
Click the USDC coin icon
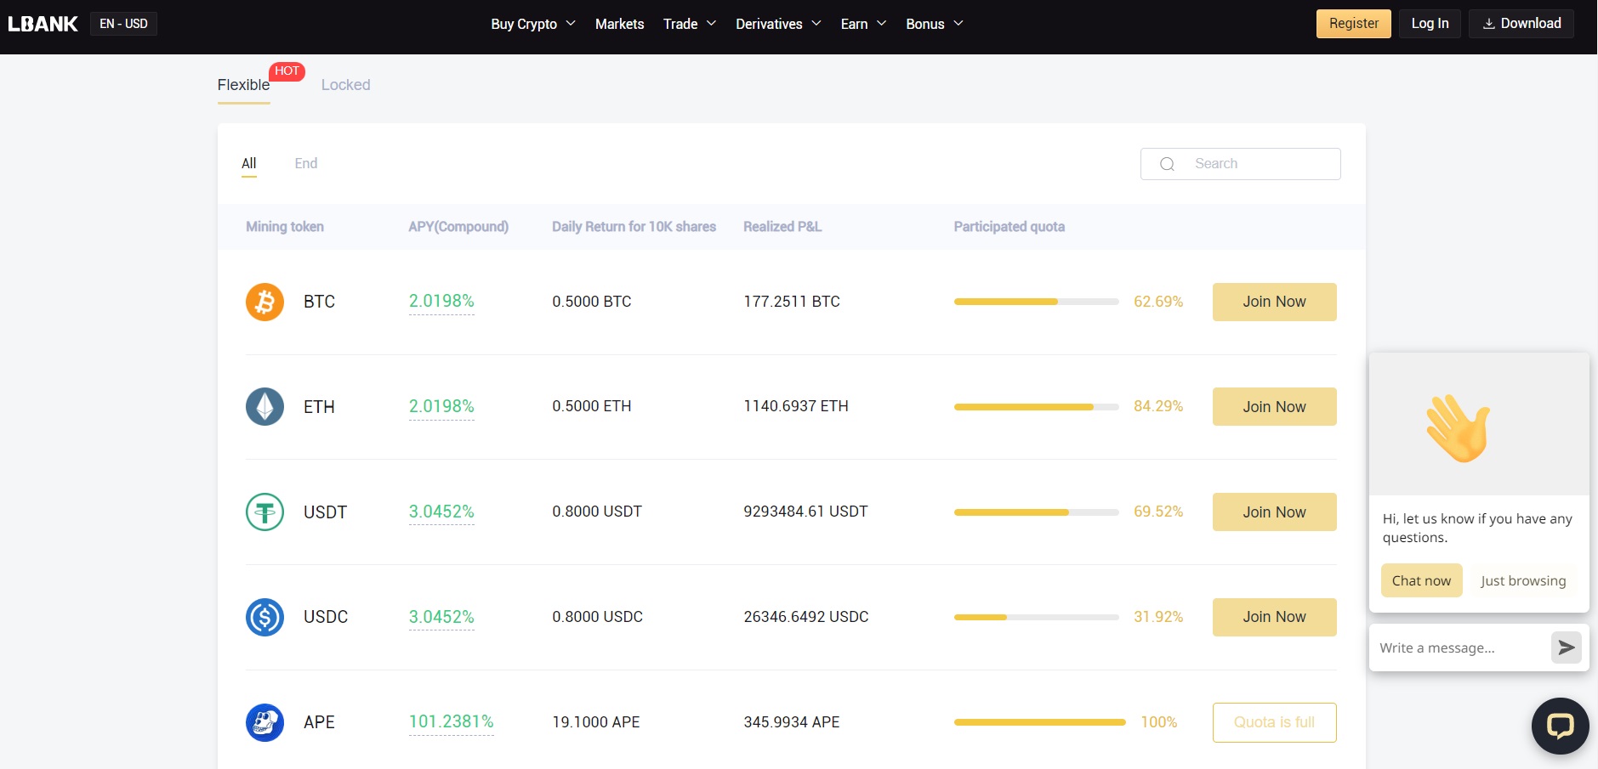click(x=264, y=617)
